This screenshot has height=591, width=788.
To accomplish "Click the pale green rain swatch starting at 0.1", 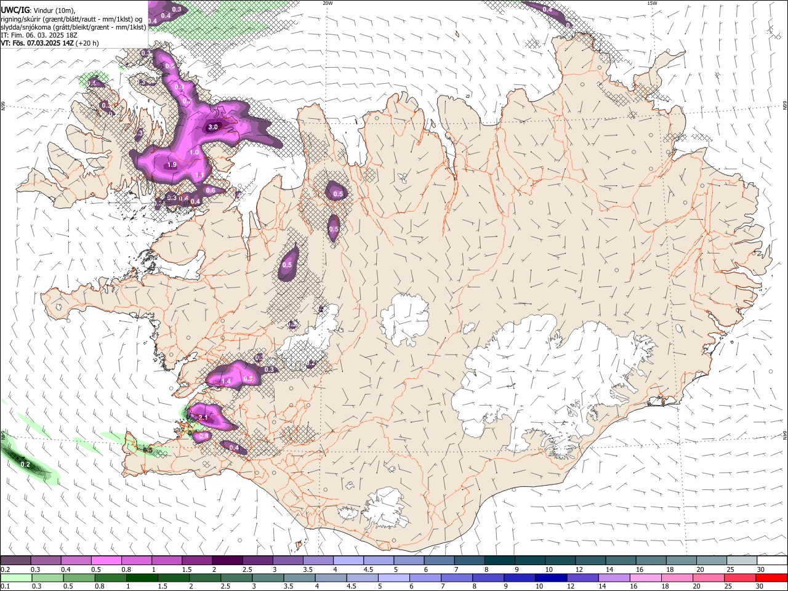I will coord(15,577).
